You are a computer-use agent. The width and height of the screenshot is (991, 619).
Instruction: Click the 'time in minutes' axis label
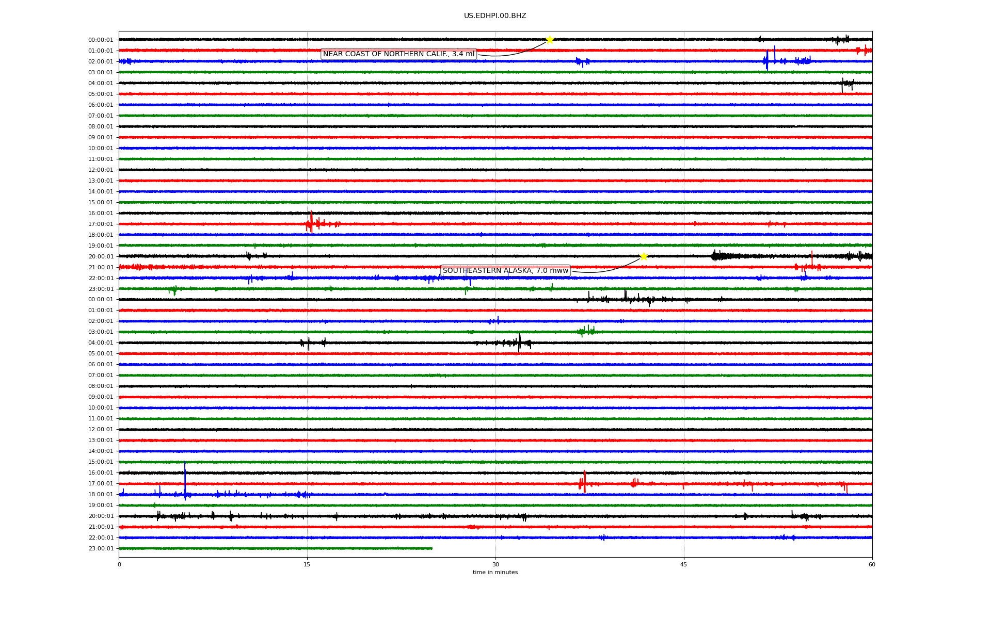[494, 572]
